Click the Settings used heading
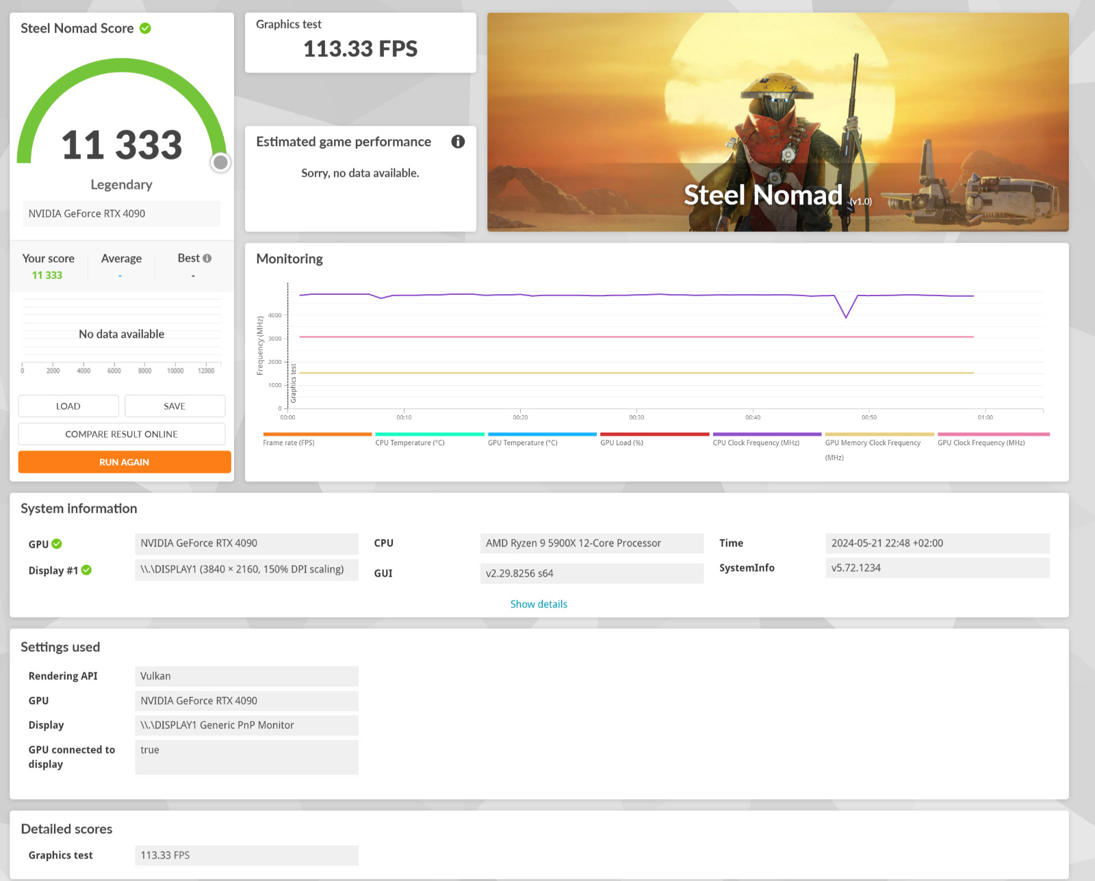Screen dimensions: 1095x881 60,647
